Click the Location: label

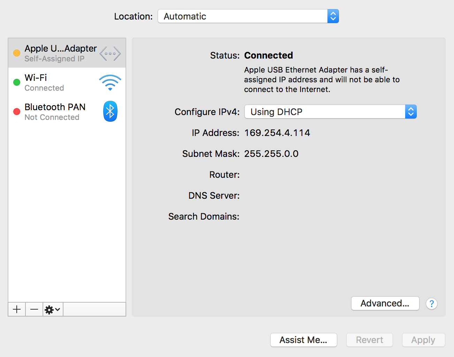click(134, 16)
